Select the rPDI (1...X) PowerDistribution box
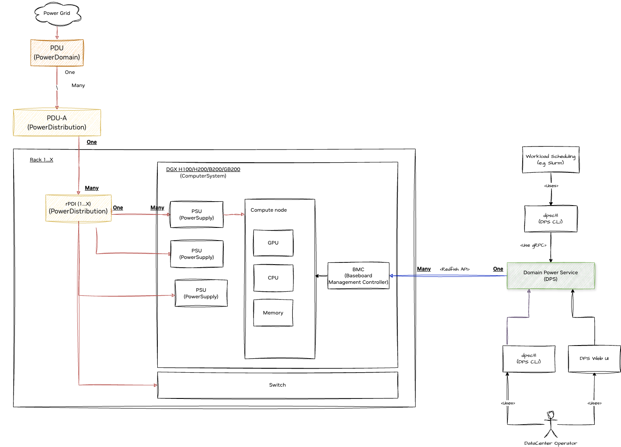 click(x=78, y=207)
